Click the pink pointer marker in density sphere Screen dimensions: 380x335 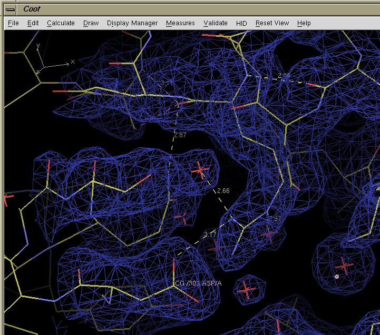(337, 277)
